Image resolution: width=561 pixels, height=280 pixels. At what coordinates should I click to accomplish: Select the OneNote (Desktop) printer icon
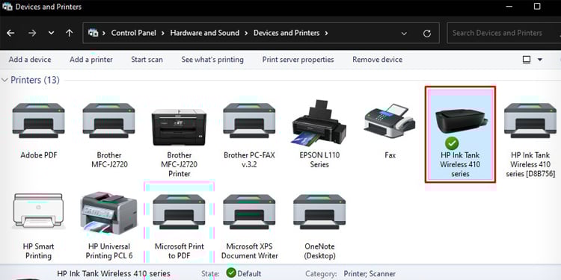pyautogui.click(x=319, y=211)
